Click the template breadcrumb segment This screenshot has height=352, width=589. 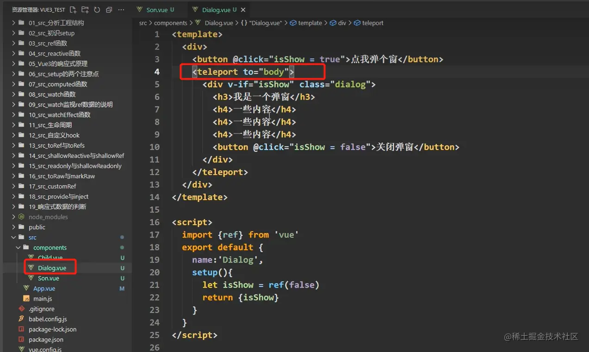click(306, 23)
